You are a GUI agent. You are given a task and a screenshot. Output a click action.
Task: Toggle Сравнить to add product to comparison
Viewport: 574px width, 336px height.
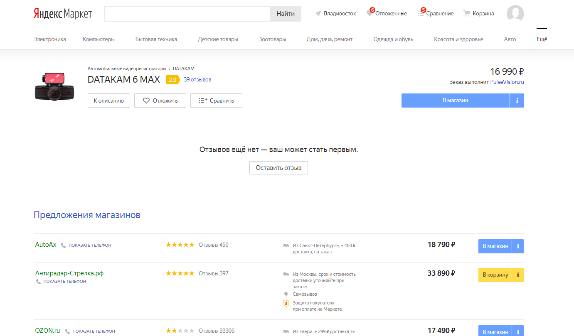click(216, 101)
